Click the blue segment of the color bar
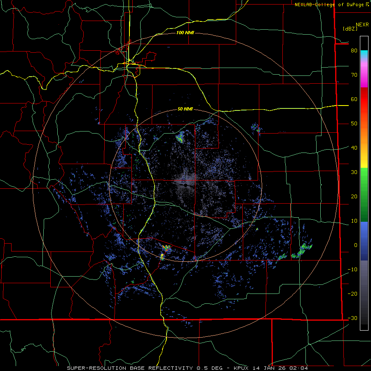The width and height of the screenshot is (371, 371). tap(364, 241)
